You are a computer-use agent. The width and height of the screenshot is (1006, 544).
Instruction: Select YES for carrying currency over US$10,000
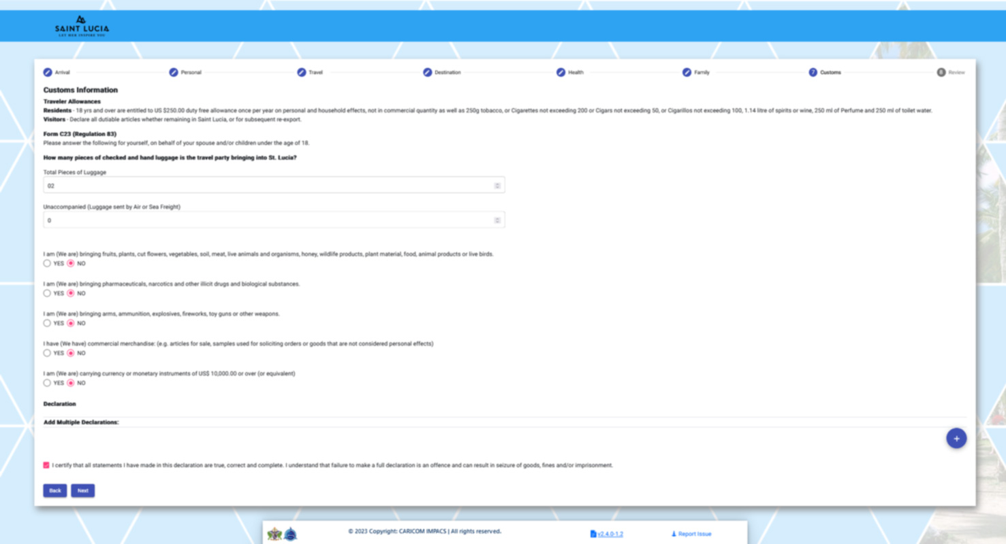[47, 383]
